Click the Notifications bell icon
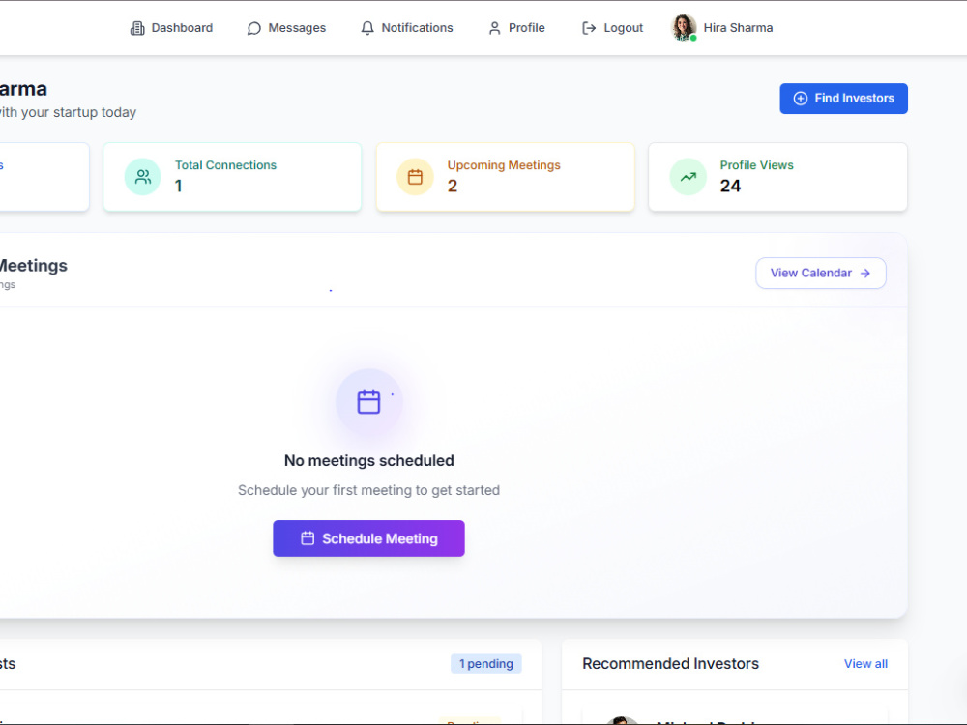Screen dimensions: 967x725 [367, 28]
